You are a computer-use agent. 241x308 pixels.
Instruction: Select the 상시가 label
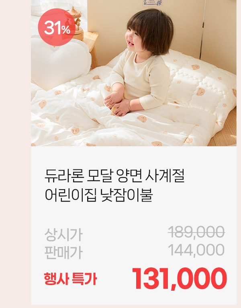click(x=63, y=235)
